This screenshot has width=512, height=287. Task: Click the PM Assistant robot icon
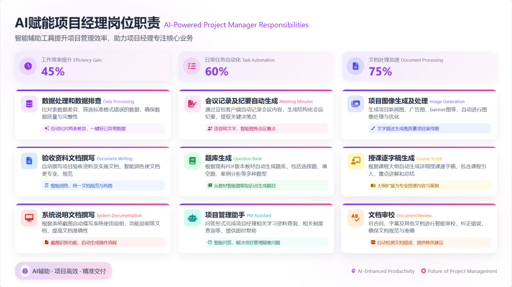pyautogui.click(x=192, y=218)
